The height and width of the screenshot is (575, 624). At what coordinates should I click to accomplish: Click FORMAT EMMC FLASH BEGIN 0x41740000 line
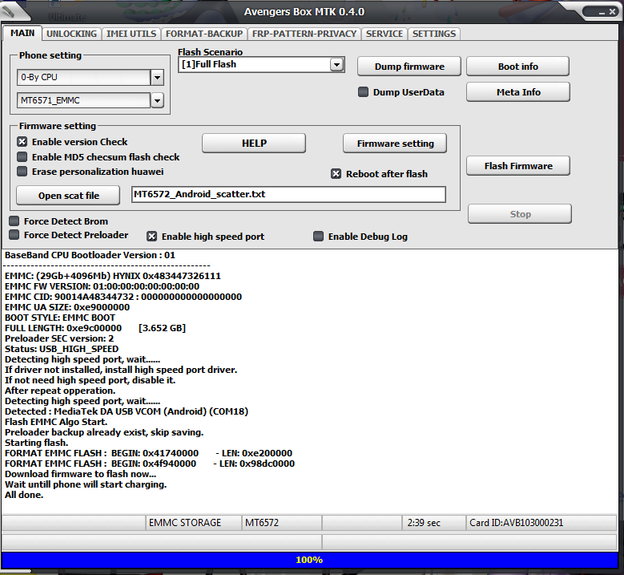[149, 453]
